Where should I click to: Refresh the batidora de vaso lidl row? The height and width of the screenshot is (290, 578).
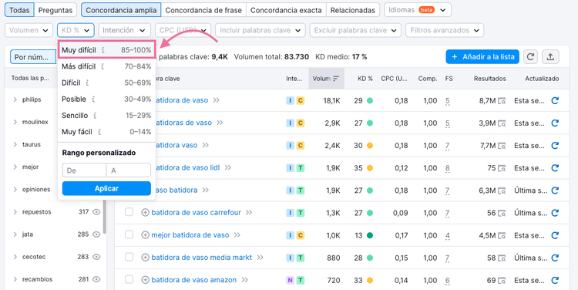coord(555,168)
